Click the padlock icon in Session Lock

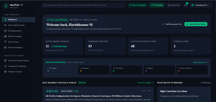tap(169, 5)
